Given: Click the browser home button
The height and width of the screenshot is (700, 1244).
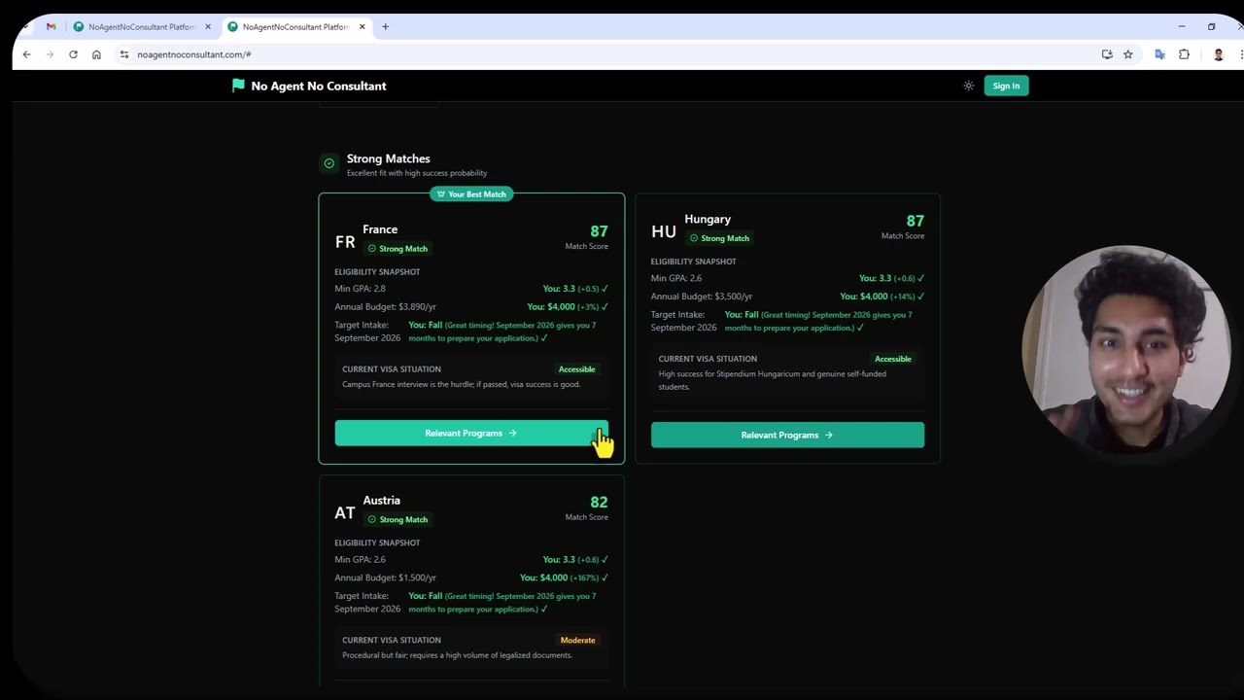Looking at the screenshot, I should tap(96, 54).
